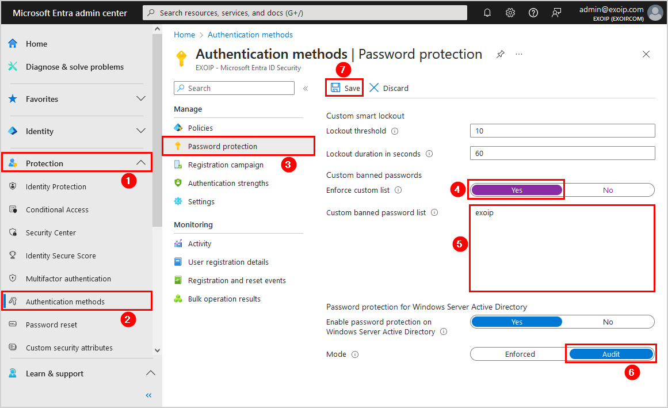Click the help question mark icon

[x=533, y=13]
